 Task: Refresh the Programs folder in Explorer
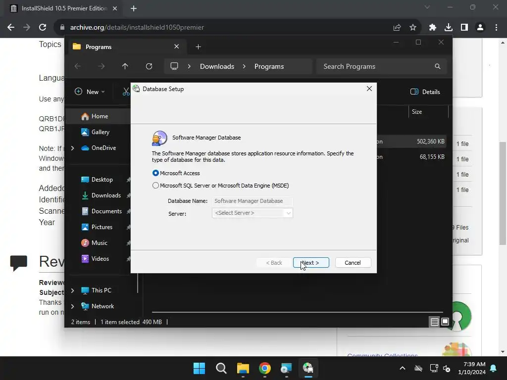149,66
